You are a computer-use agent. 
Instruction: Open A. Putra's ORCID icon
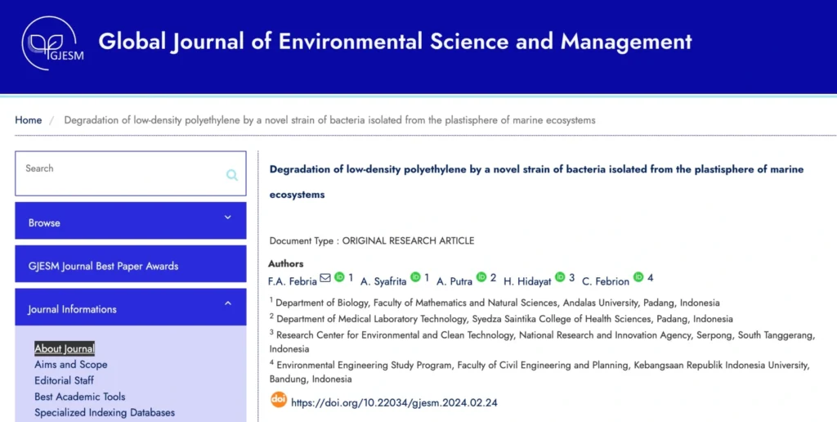tap(481, 277)
